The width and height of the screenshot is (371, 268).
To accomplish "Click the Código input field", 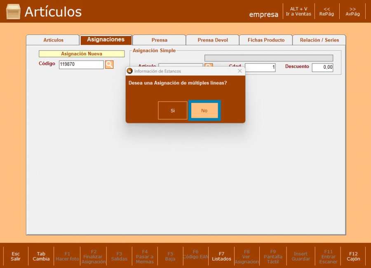I will [81, 65].
